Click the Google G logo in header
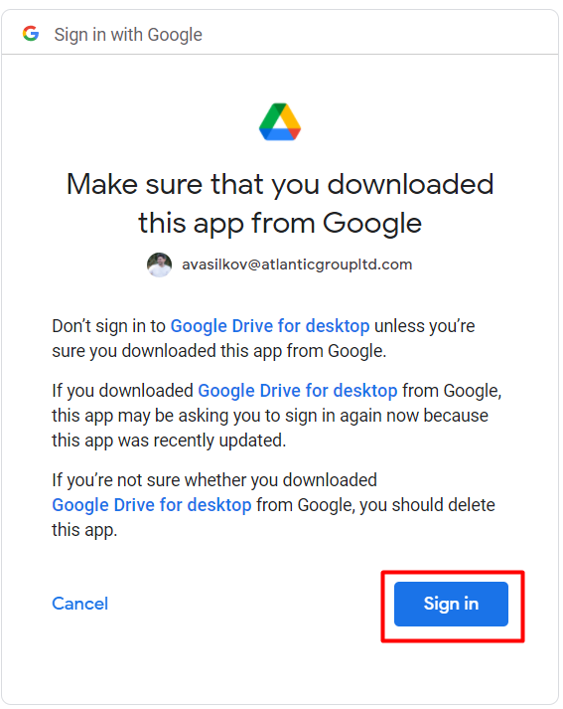Viewport: 563px width, 709px height. pos(31,34)
